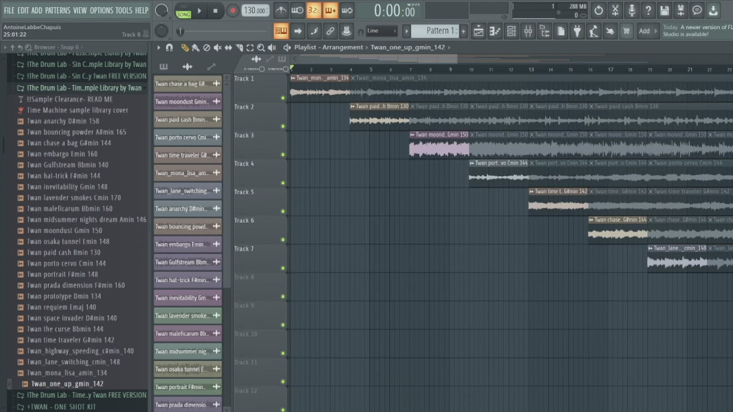Click the plus button next to Pattern 1
This screenshot has width=733, height=412.
point(463,31)
